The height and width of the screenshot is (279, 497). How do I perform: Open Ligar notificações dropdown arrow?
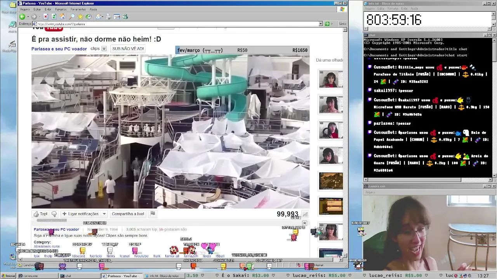click(x=104, y=214)
